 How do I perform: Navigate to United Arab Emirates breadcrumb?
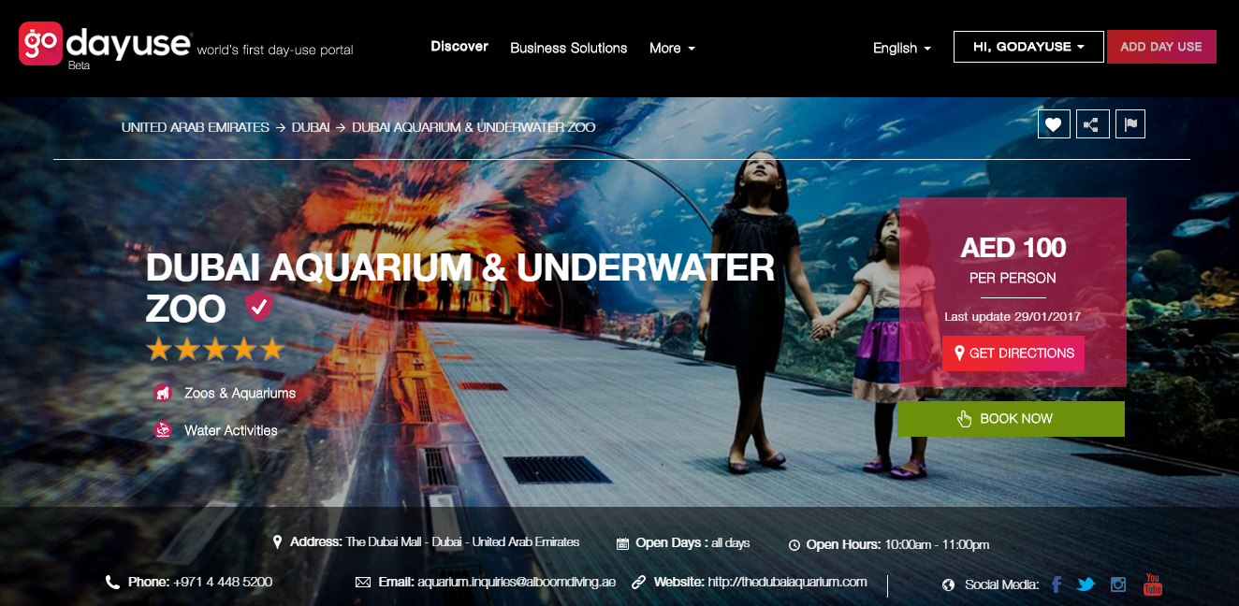click(x=196, y=127)
